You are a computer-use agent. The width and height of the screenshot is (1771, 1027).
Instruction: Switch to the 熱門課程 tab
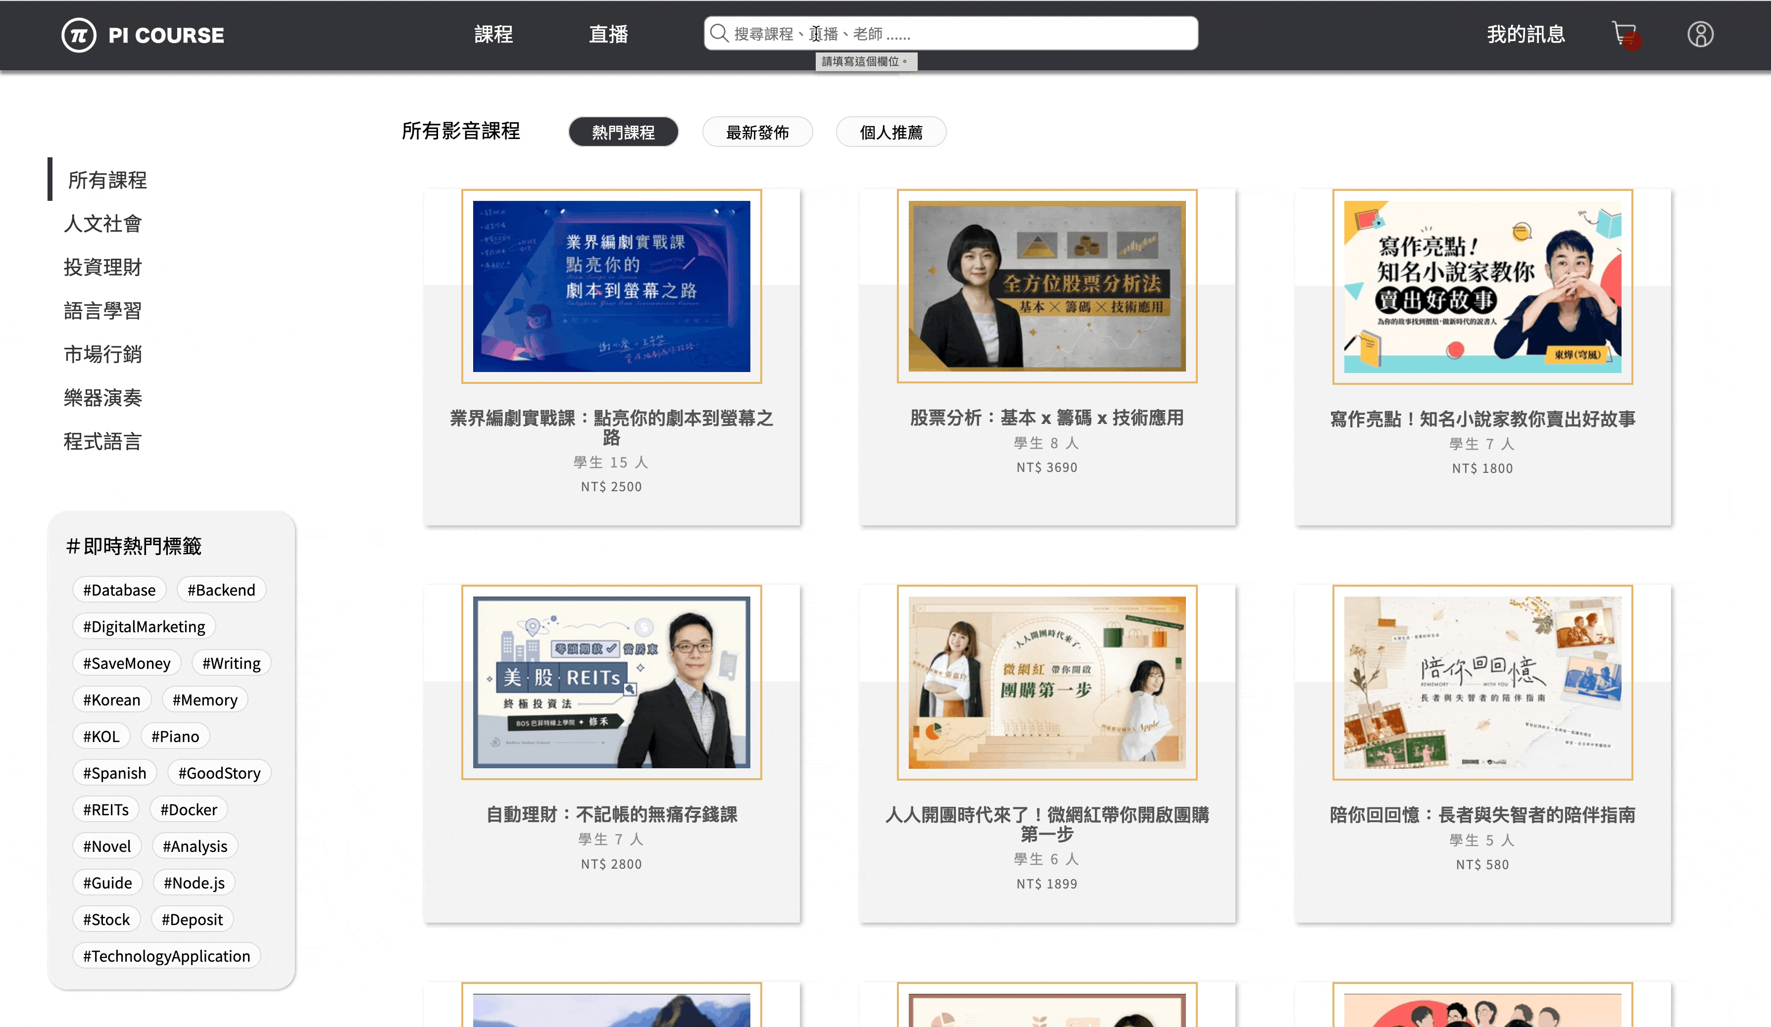[623, 132]
